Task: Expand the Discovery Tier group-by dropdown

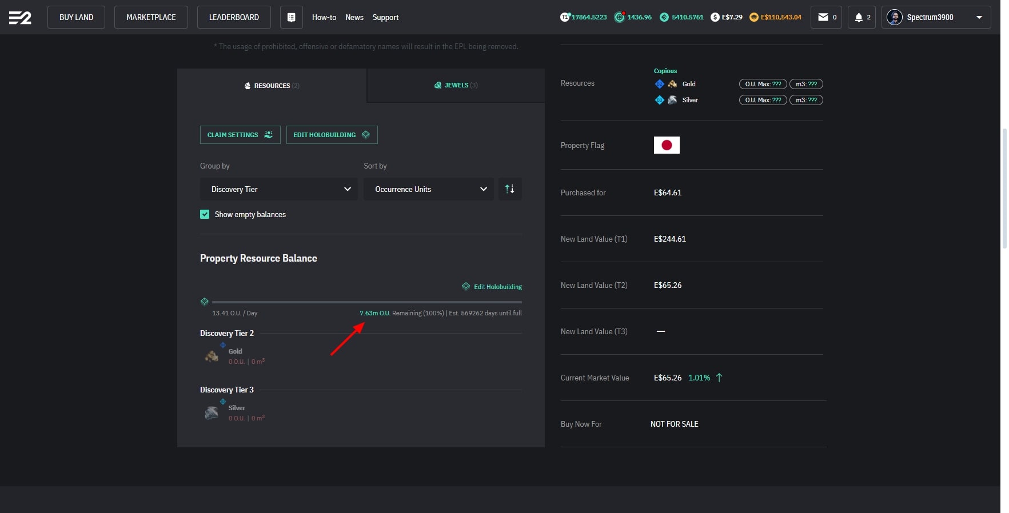Action: (278, 189)
